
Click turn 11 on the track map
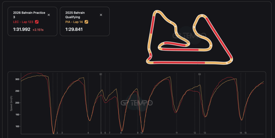pos(211,46)
